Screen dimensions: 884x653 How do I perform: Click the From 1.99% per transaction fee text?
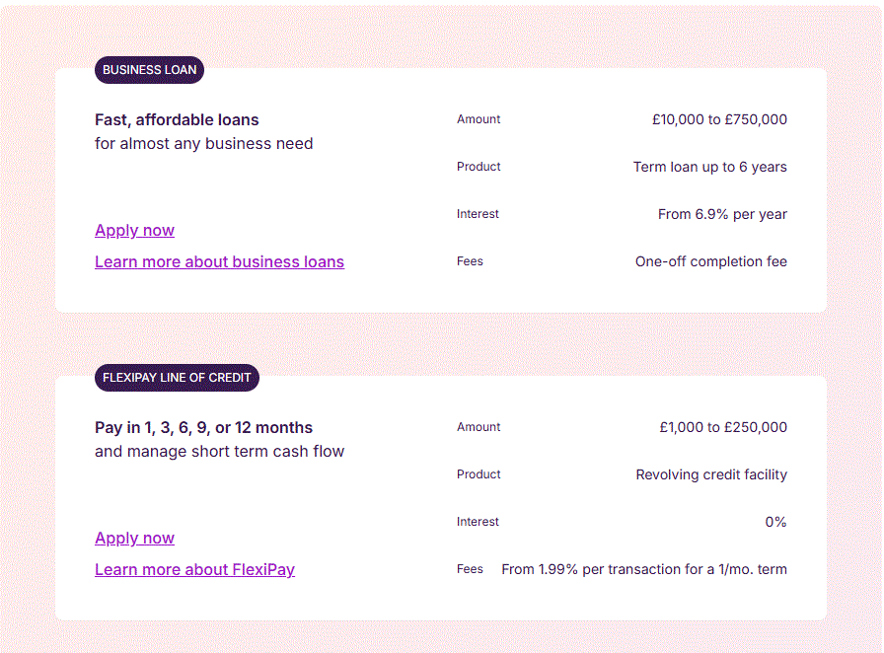click(643, 570)
